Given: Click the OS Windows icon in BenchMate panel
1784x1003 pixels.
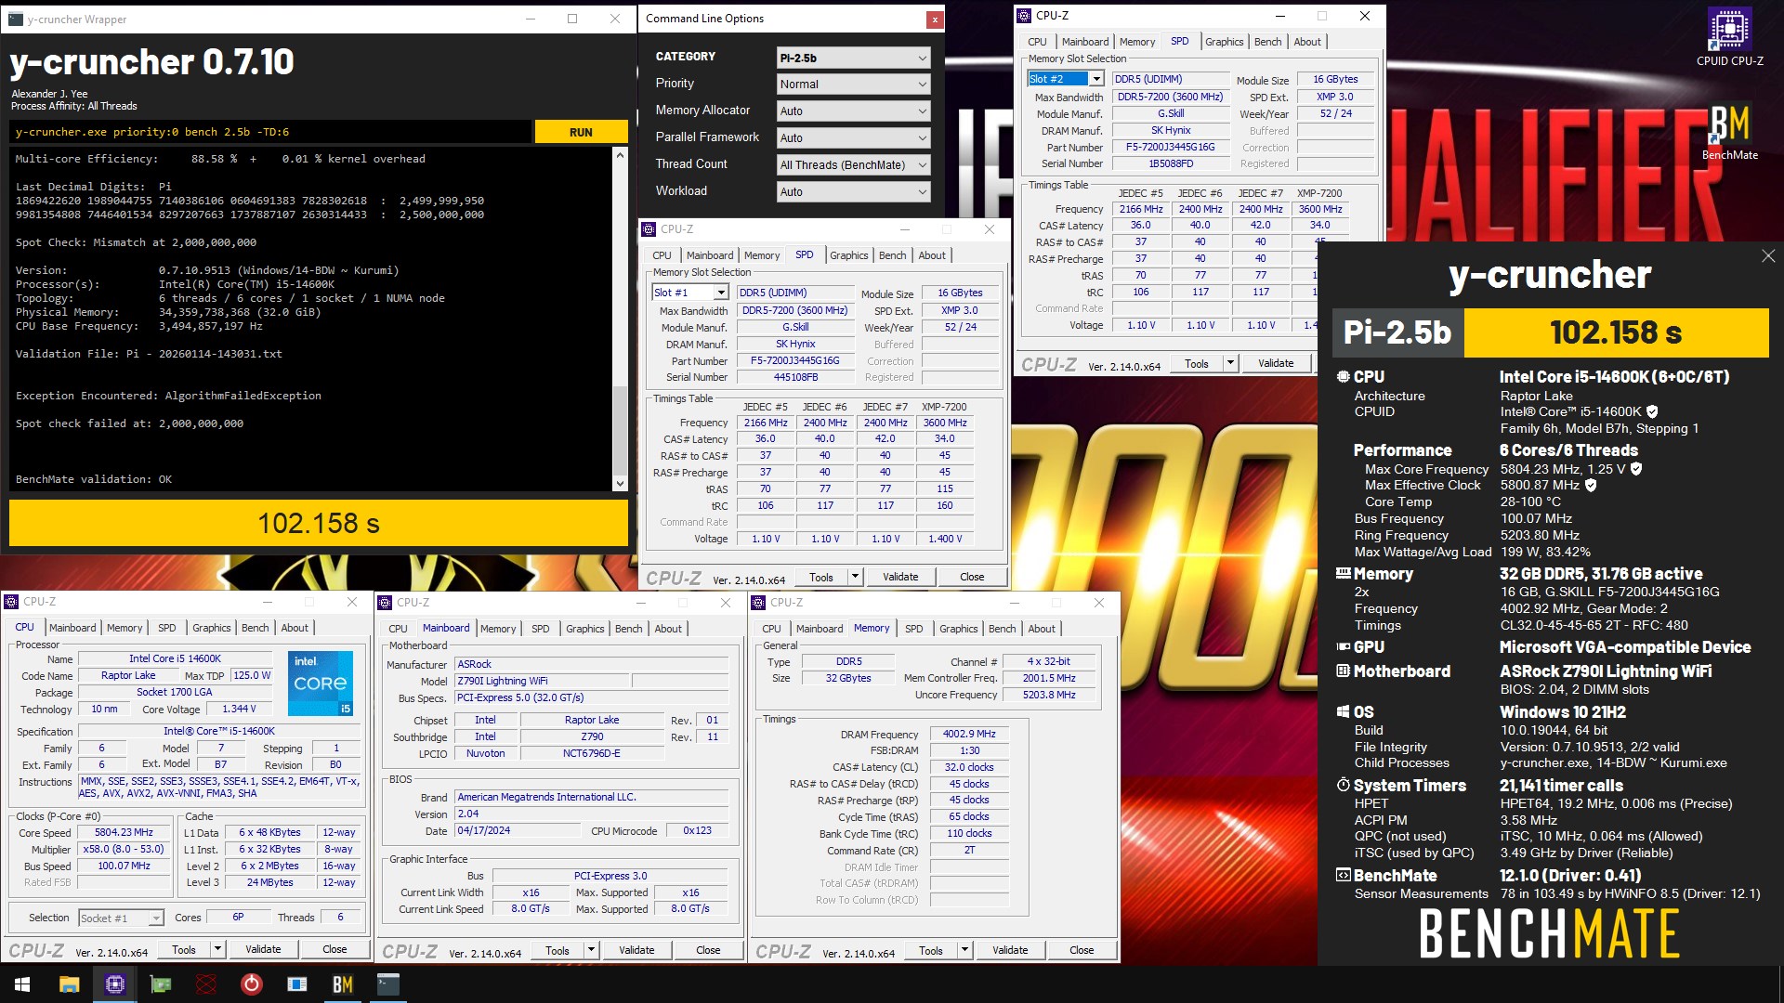Looking at the screenshot, I should tap(1343, 711).
